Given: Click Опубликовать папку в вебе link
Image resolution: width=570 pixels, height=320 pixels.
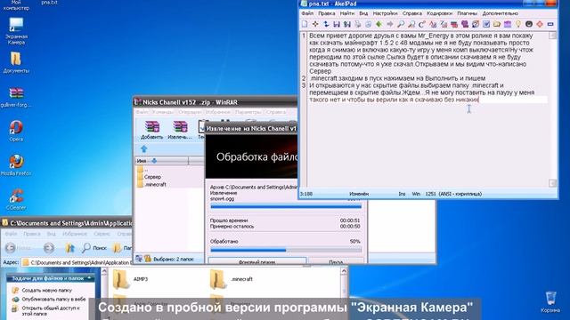Looking at the screenshot, I should [x=53, y=300].
